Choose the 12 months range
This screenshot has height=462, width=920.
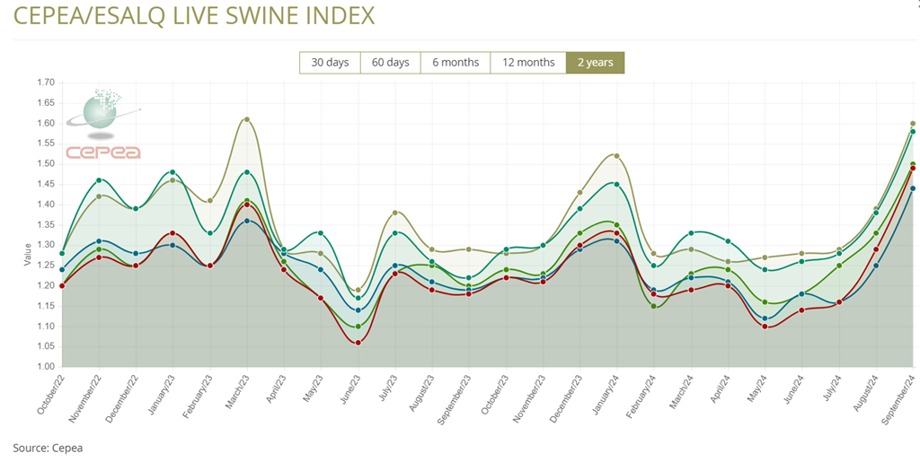pyautogui.click(x=528, y=63)
